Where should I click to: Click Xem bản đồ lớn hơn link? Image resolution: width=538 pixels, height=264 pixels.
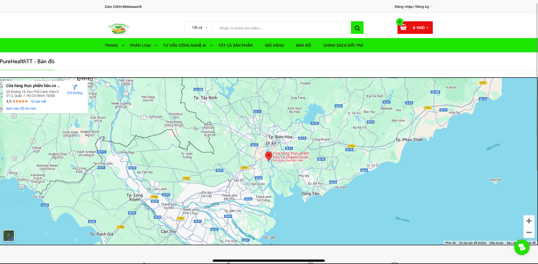[21, 109]
